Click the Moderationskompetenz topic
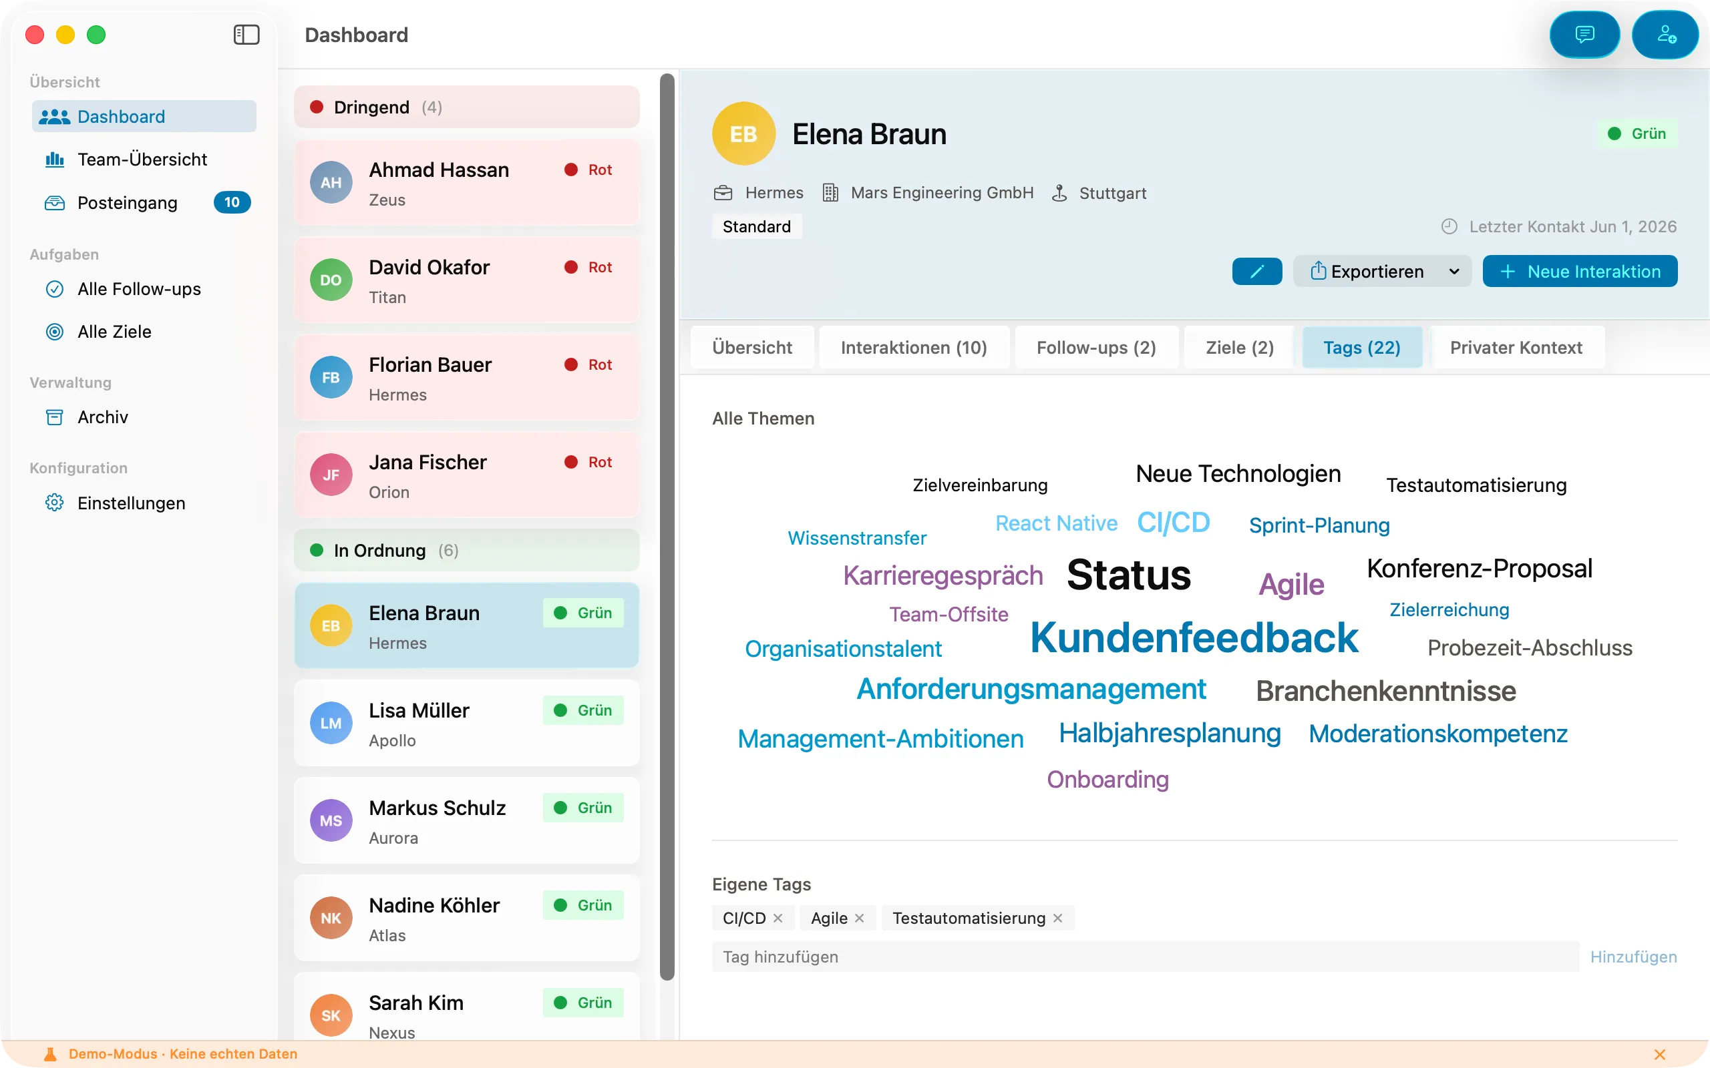Viewport: 1710px width, 1068px height. [1438, 734]
